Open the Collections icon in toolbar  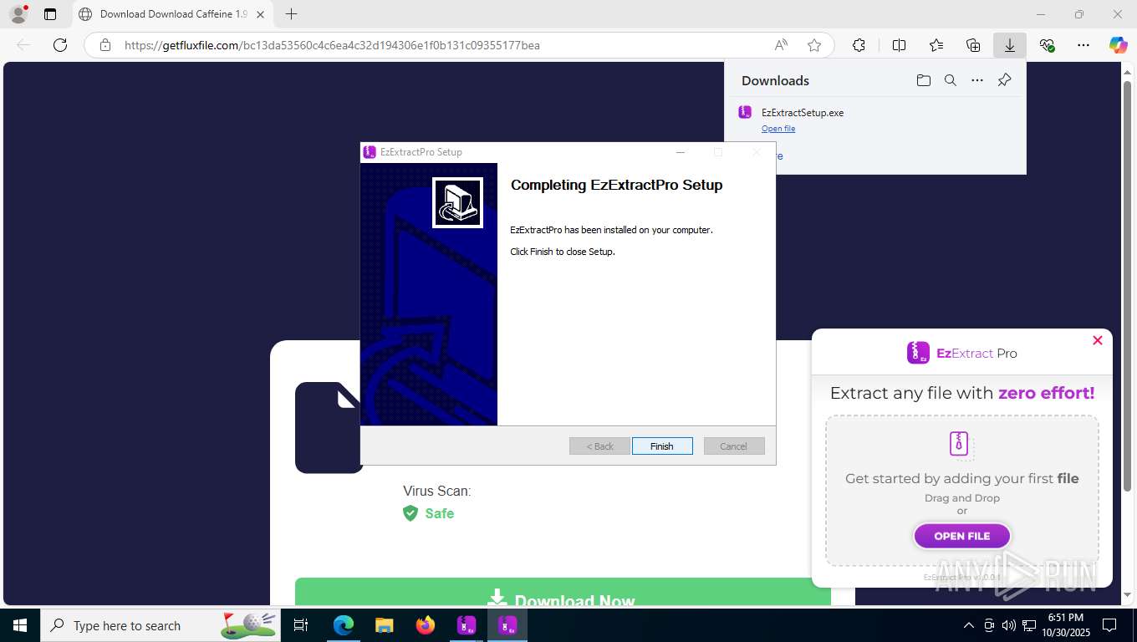pos(973,45)
